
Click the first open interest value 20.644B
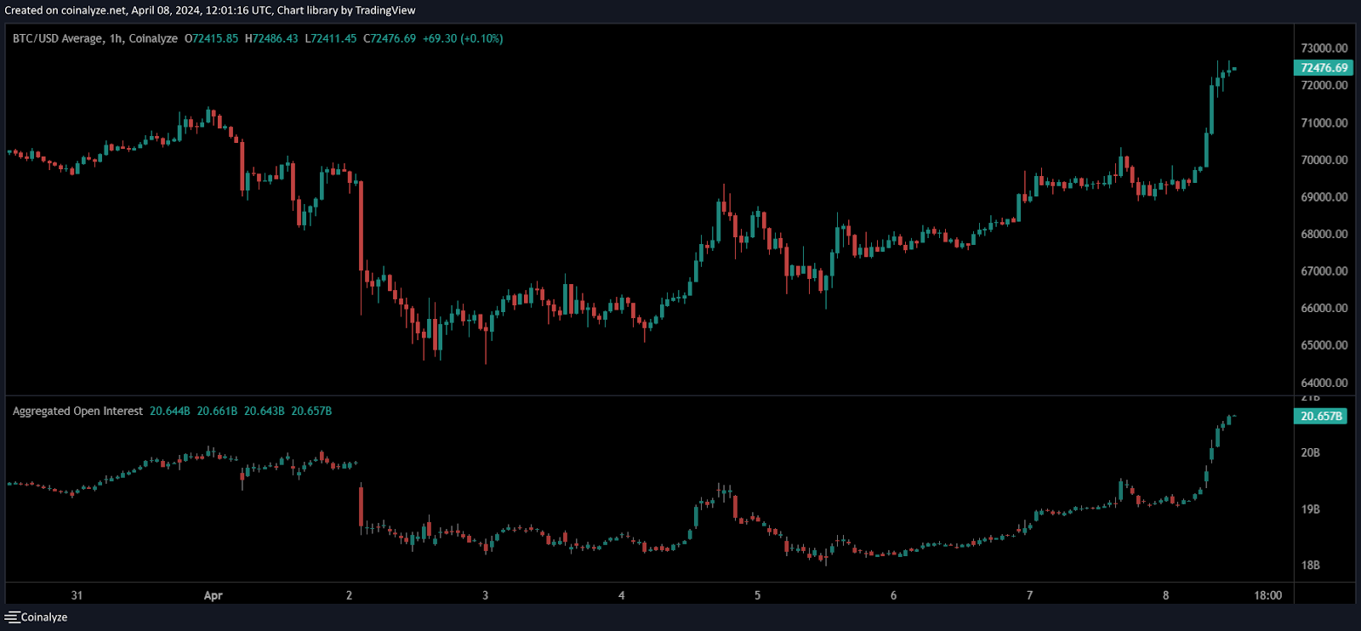pos(170,411)
